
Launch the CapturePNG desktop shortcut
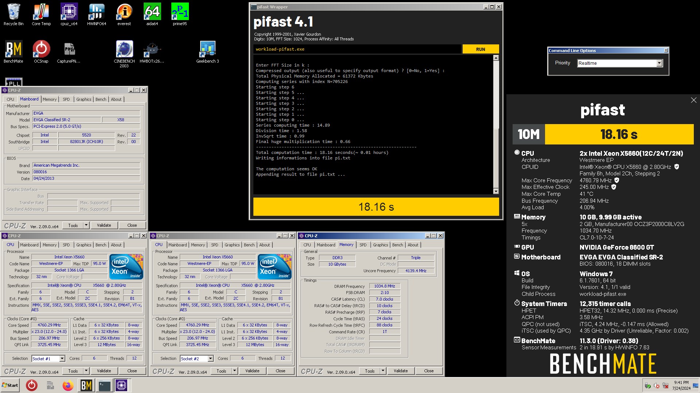tap(69, 52)
